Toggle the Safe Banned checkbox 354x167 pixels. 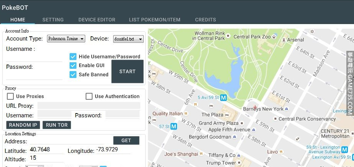click(x=73, y=75)
